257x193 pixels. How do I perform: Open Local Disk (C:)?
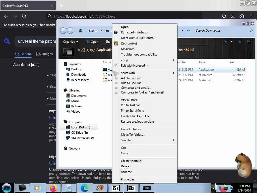click(81, 127)
